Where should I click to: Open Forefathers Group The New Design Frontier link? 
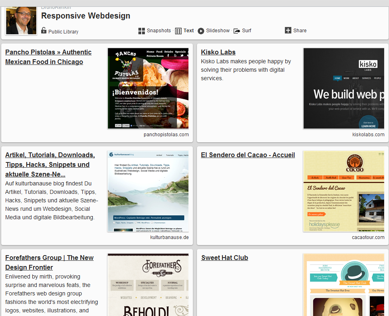click(49, 262)
